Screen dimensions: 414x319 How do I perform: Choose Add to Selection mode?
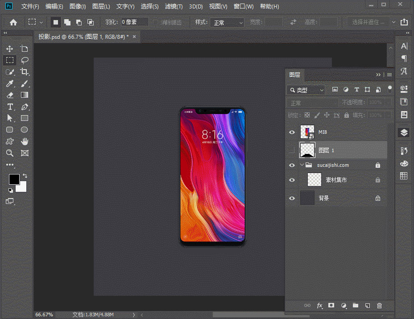tap(67, 22)
